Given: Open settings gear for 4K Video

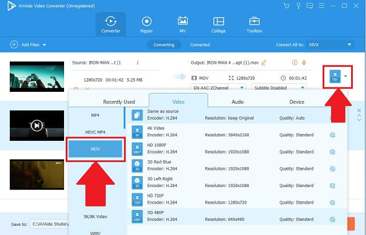Looking at the screenshot, I should coord(332,135).
